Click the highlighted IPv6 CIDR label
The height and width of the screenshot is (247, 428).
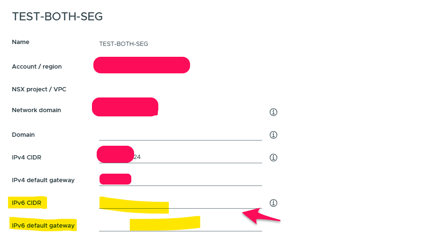point(27,203)
